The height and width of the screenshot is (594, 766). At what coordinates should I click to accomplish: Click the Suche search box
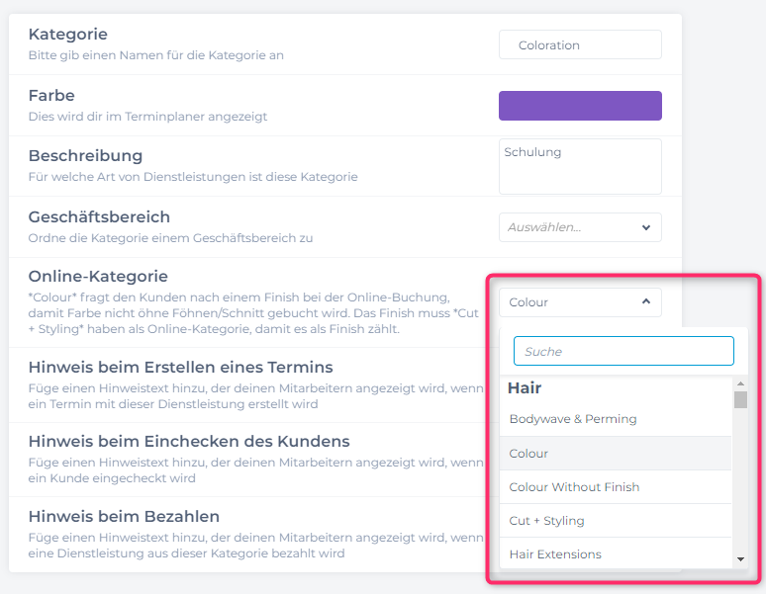pyautogui.click(x=623, y=351)
